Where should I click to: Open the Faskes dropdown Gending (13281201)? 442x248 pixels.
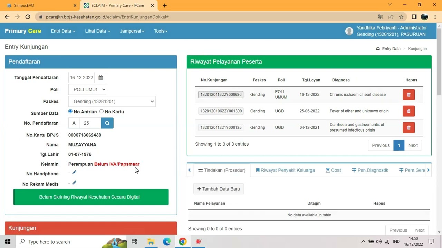pos(112,101)
